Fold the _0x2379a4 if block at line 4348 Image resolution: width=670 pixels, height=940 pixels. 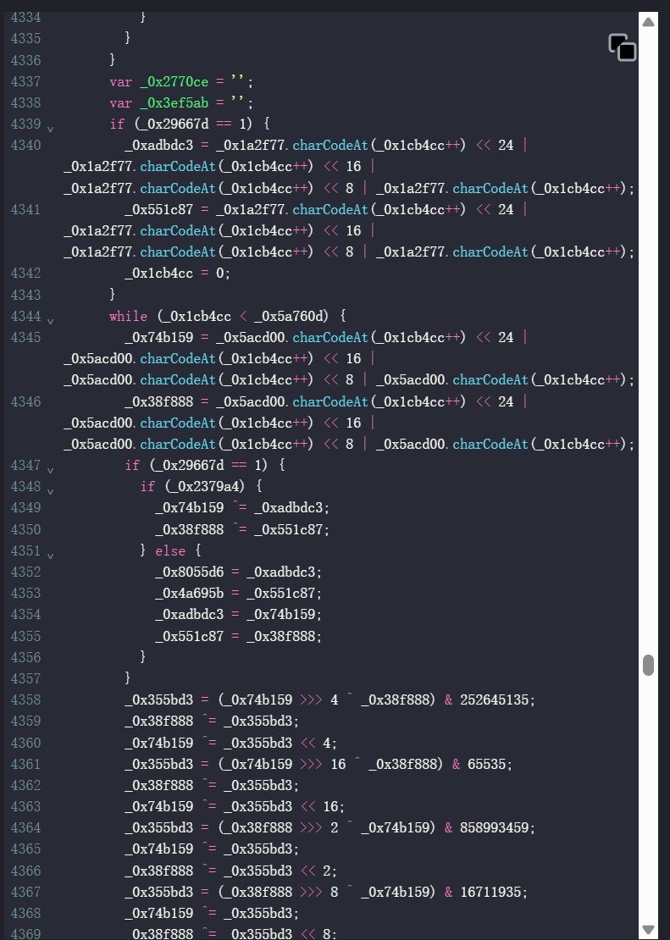click(x=50, y=490)
